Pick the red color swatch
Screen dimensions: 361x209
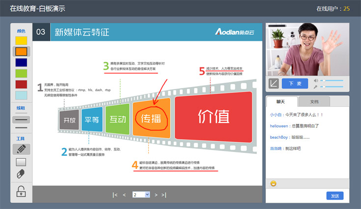coord(21,84)
